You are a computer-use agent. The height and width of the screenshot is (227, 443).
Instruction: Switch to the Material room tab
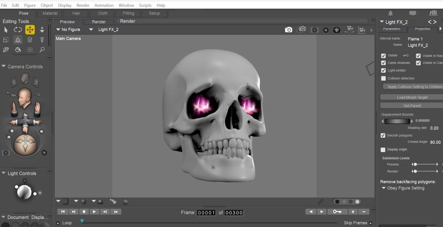(x=50, y=13)
